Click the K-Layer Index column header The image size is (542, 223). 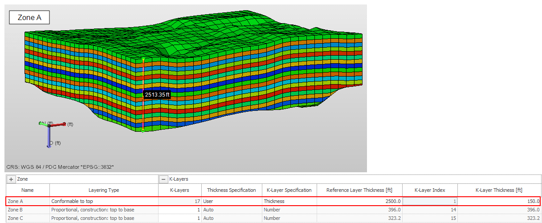tap(429, 190)
